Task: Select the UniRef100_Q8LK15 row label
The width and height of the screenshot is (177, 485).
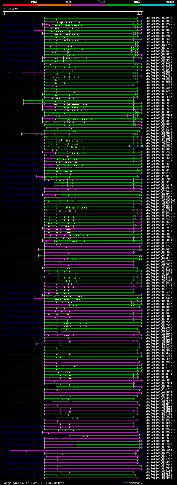Action: pyautogui.click(x=159, y=304)
